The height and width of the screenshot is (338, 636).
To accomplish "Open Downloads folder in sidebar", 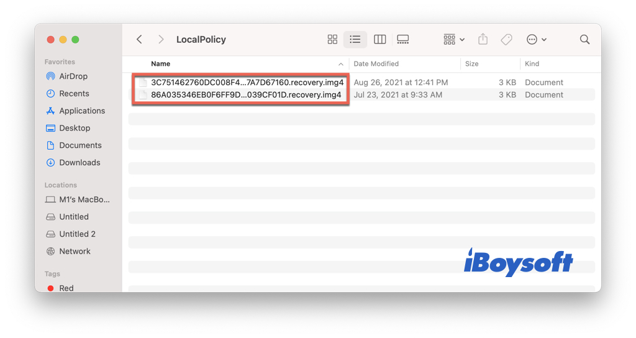I will tap(79, 163).
